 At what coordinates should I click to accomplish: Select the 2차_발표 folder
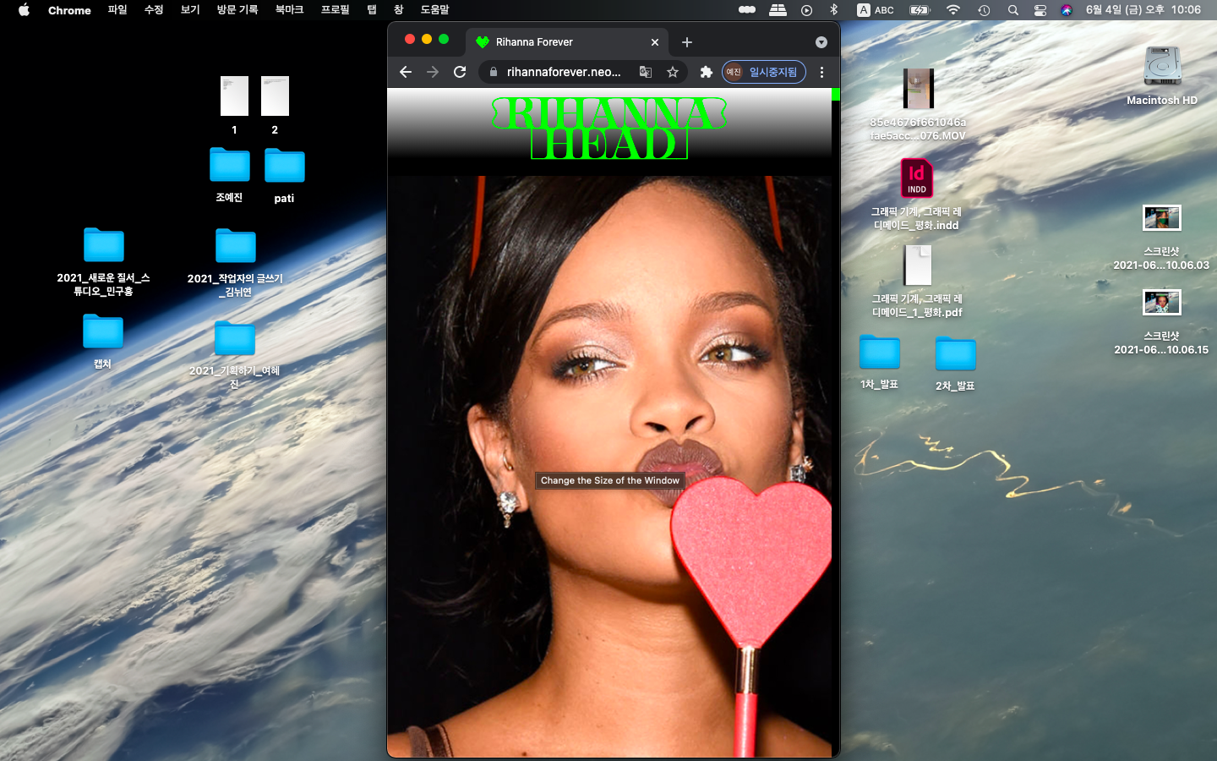956,353
